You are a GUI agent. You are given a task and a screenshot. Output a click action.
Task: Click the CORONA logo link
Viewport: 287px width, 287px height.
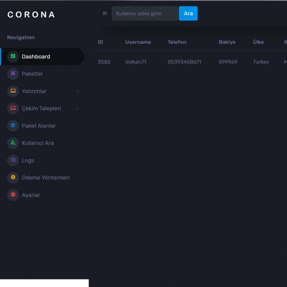pos(31,15)
